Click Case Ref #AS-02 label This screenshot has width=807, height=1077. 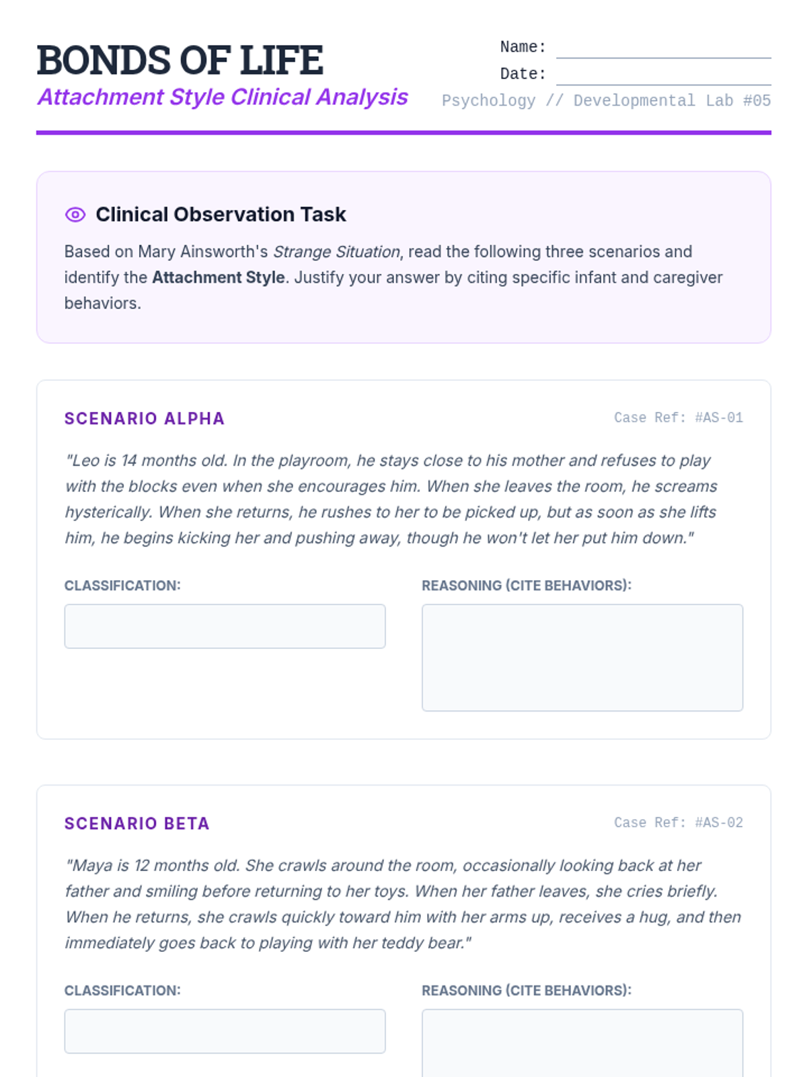(x=679, y=823)
